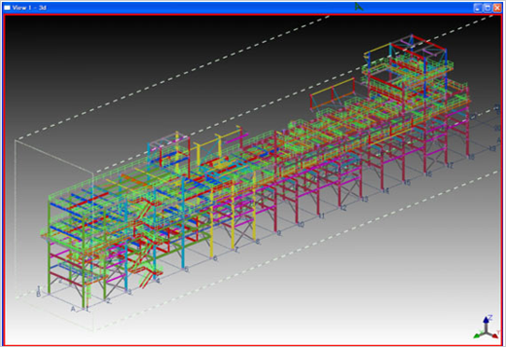Maximize the View 1 - 3d window
This screenshot has width=506, height=347.
487,8
